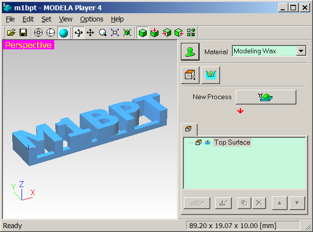Screen dimensions: 313x232
Task: Click the fit model zoom icon with green cube
Action: pyautogui.click(x=127, y=33)
